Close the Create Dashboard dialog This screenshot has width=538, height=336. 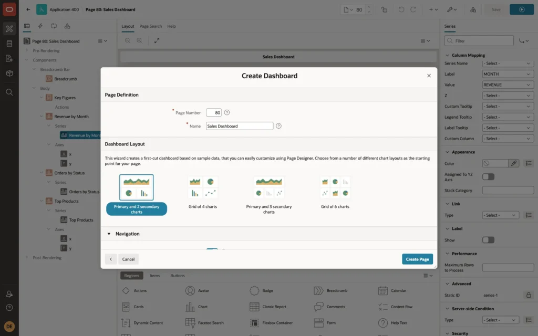[429, 76]
